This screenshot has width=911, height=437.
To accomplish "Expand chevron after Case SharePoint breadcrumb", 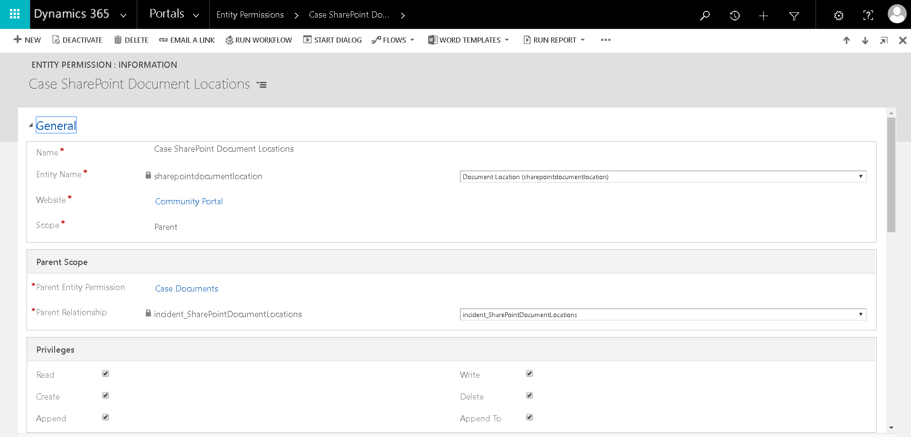I will click(403, 16).
